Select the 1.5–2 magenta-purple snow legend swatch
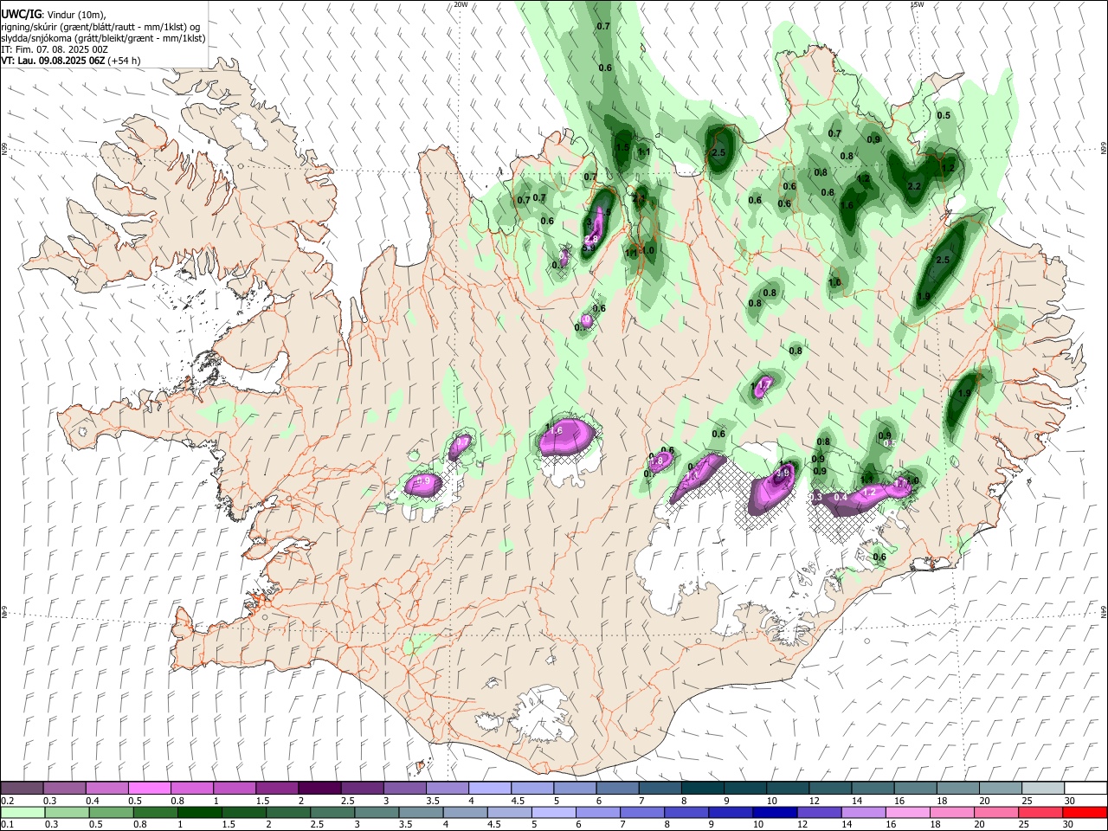The width and height of the screenshot is (1108, 831). 276,789
